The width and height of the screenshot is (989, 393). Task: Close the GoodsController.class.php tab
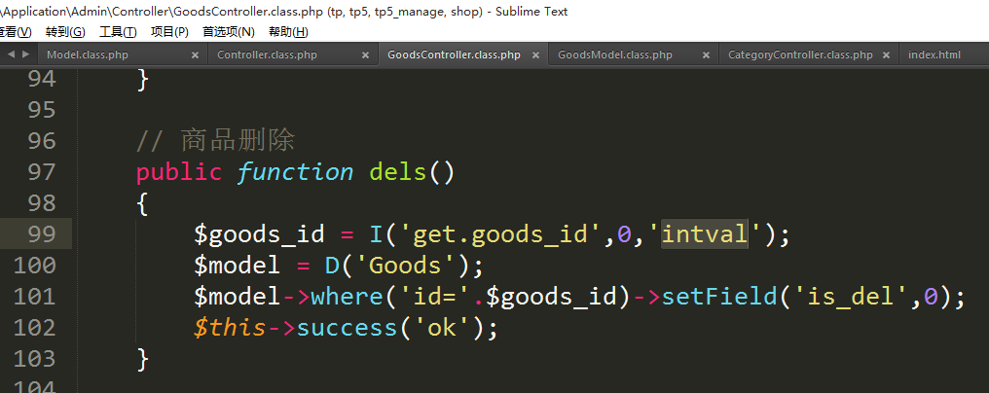coord(536,55)
